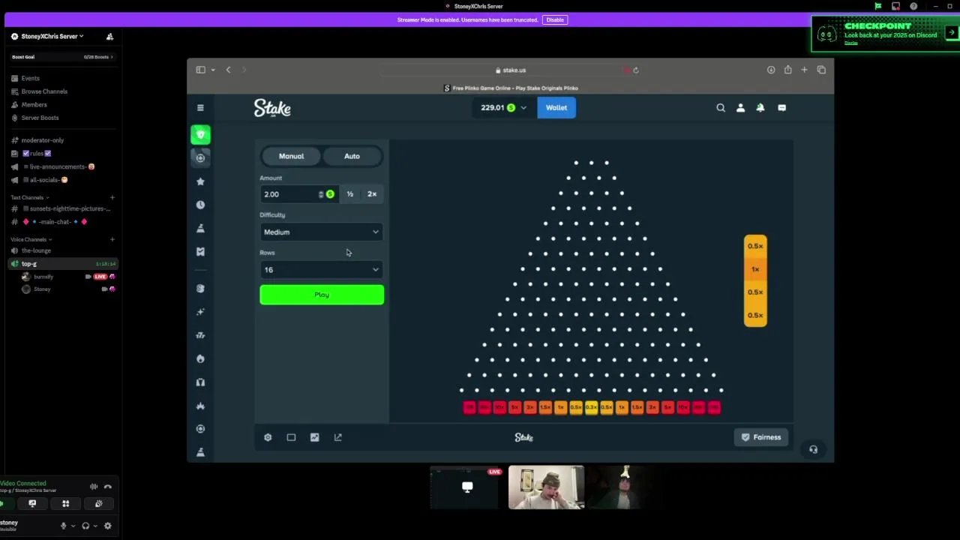
Task: Open the Fairness button
Action: point(761,437)
